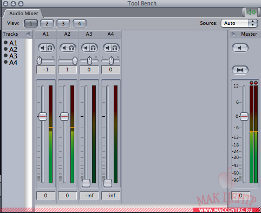Switch to View 3
This screenshot has width=261, height=213.
(x=63, y=23)
